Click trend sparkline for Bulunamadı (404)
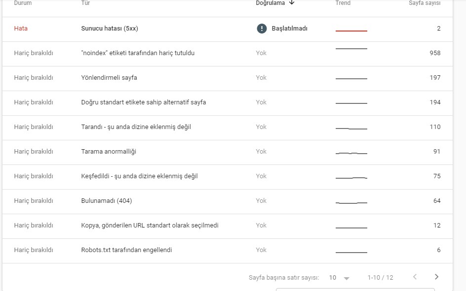 click(351, 203)
